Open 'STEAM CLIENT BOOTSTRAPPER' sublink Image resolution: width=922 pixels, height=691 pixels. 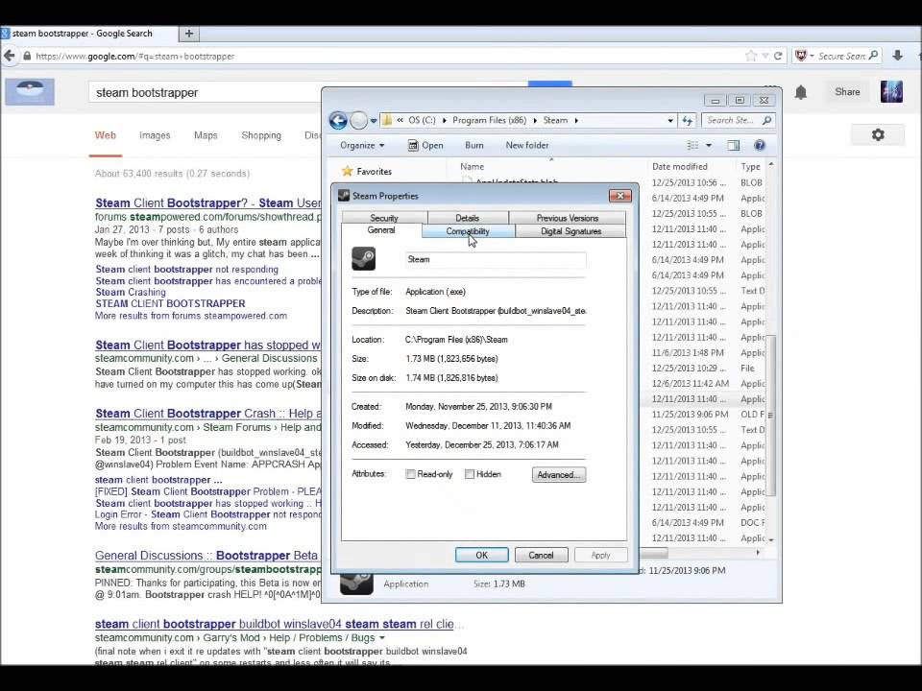click(x=171, y=304)
